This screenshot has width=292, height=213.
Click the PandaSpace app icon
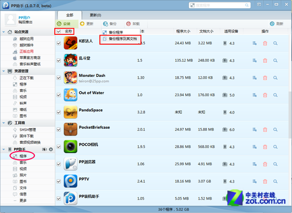click(x=71, y=112)
